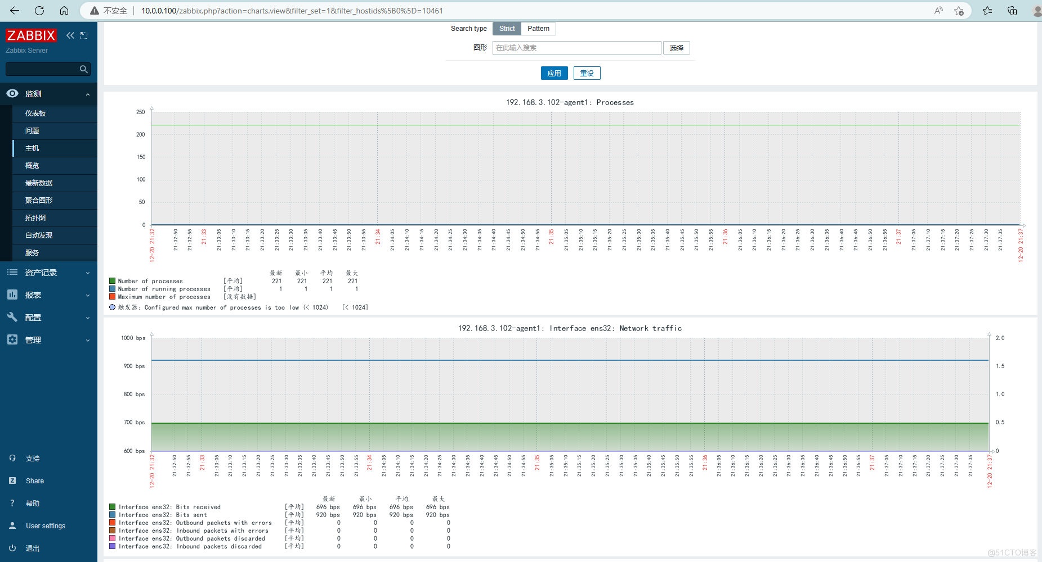This screenshot has height=562, width=1042.
Task: Collapse the 监测 menu section
Action: pos(88,94)
